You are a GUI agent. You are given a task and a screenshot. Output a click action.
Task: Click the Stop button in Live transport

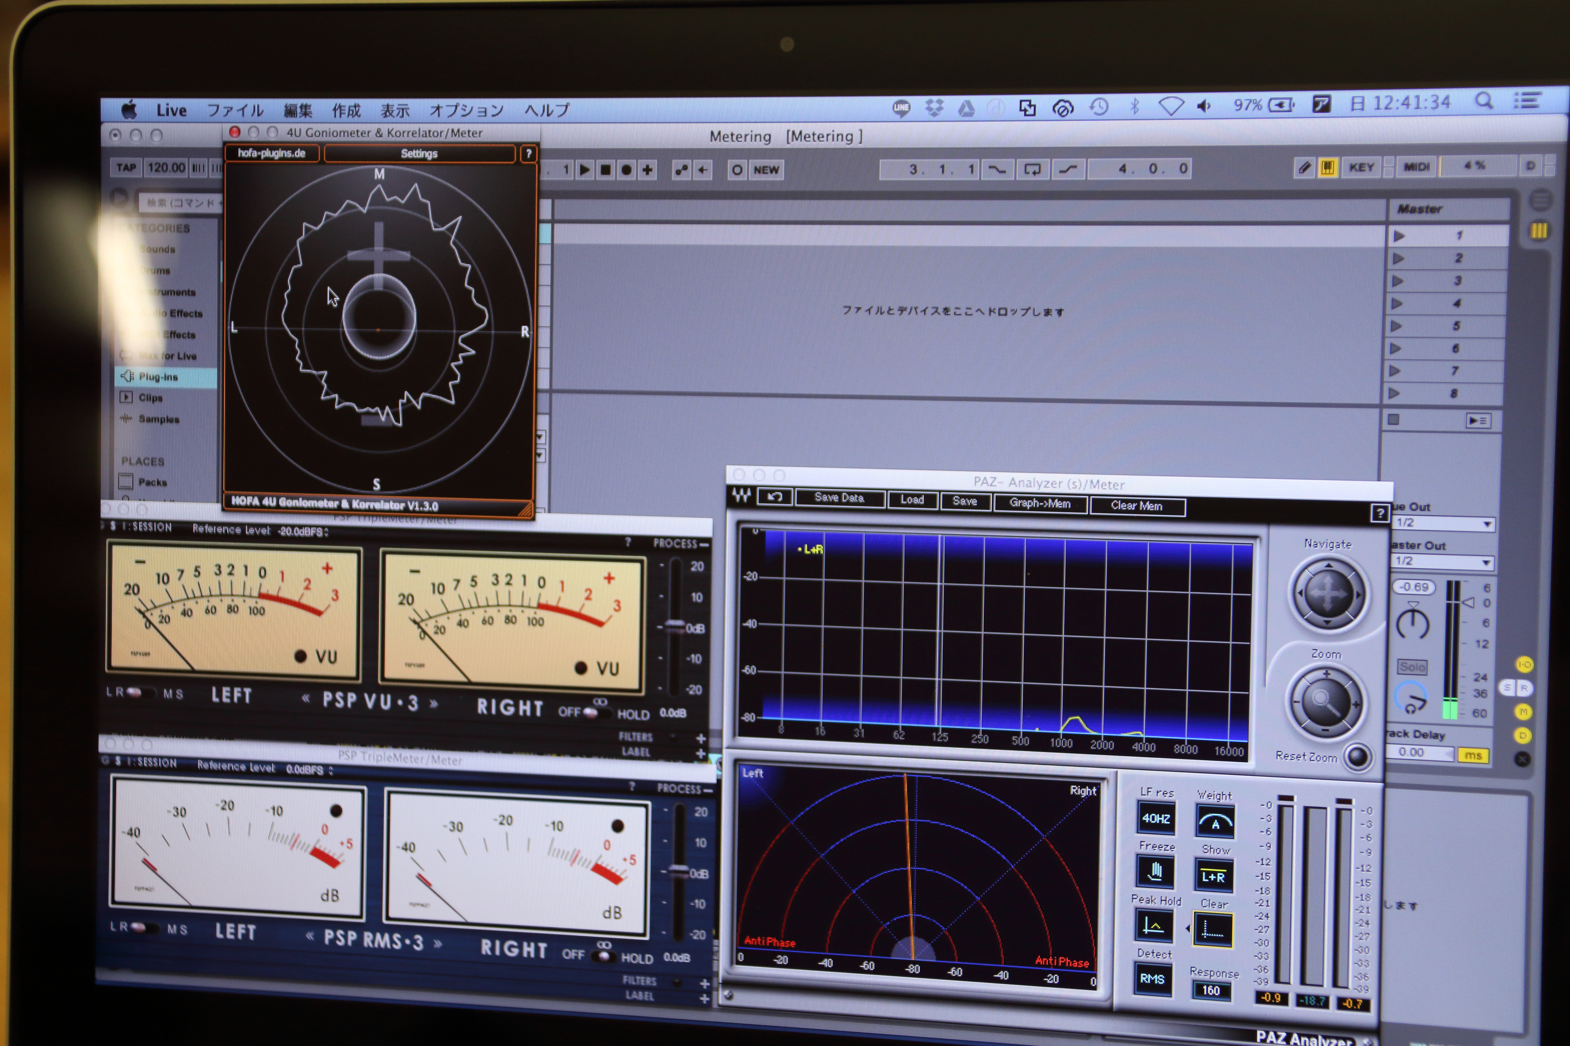[605, 169]
